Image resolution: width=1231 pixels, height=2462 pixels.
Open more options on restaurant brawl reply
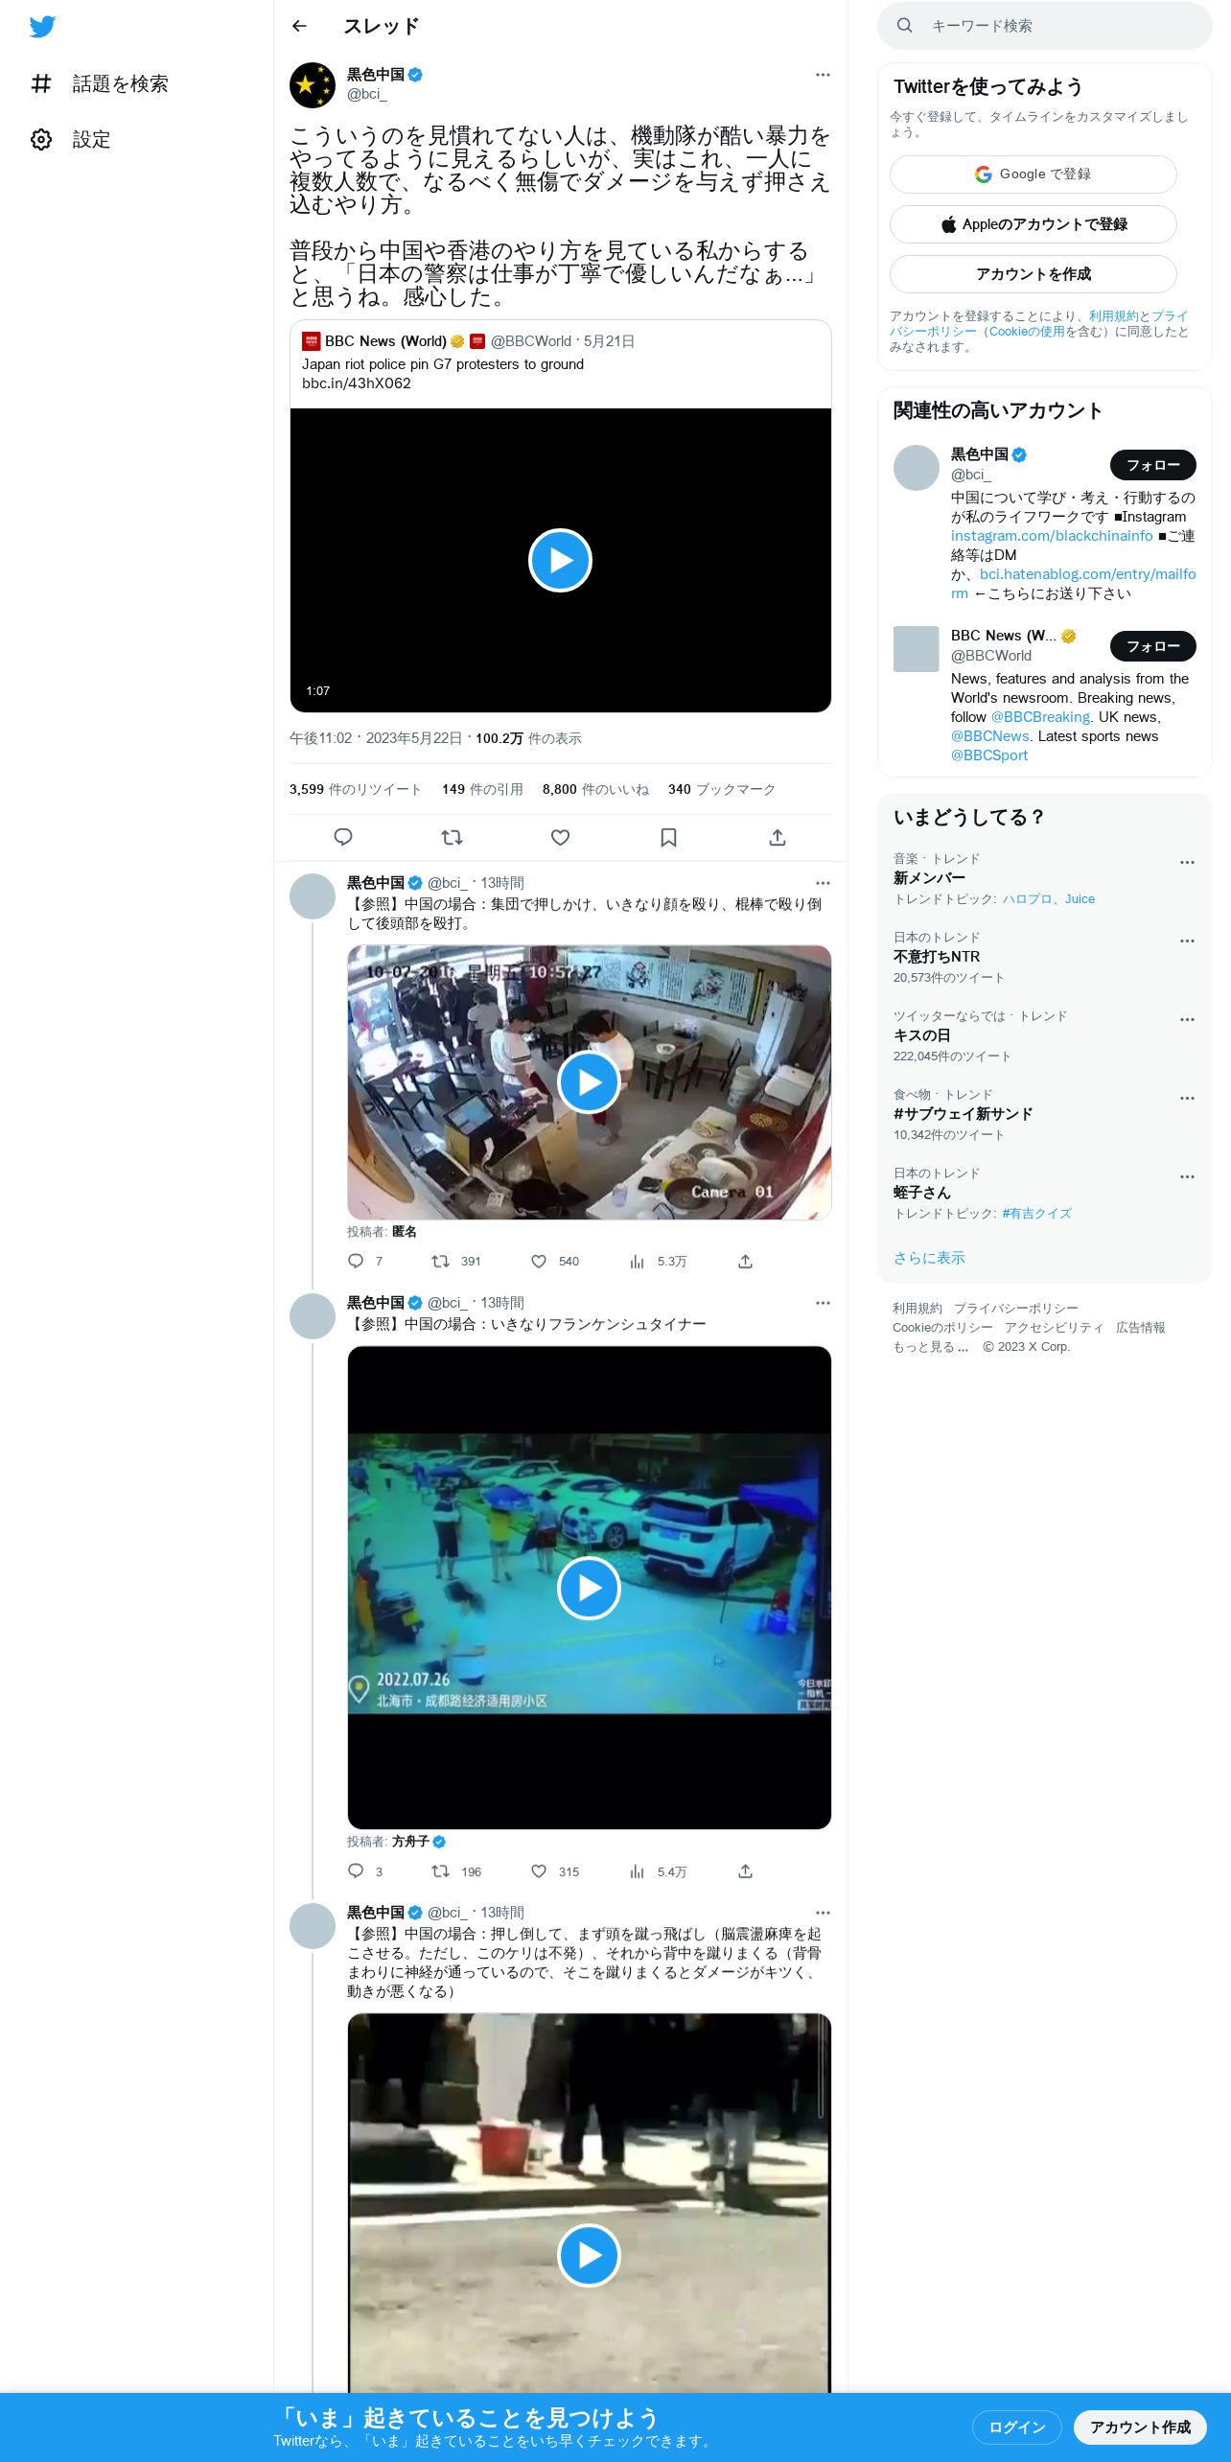click(823, 883)
